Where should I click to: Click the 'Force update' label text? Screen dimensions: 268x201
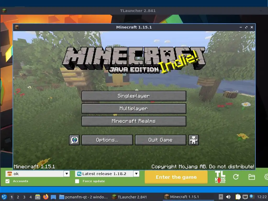click(x=94, y=181)
